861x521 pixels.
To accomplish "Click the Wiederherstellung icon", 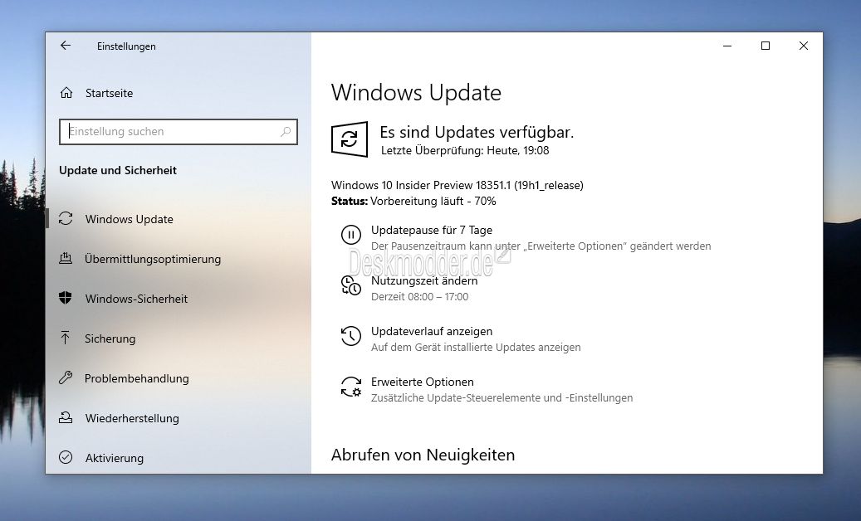I will (x=66, y=418).
